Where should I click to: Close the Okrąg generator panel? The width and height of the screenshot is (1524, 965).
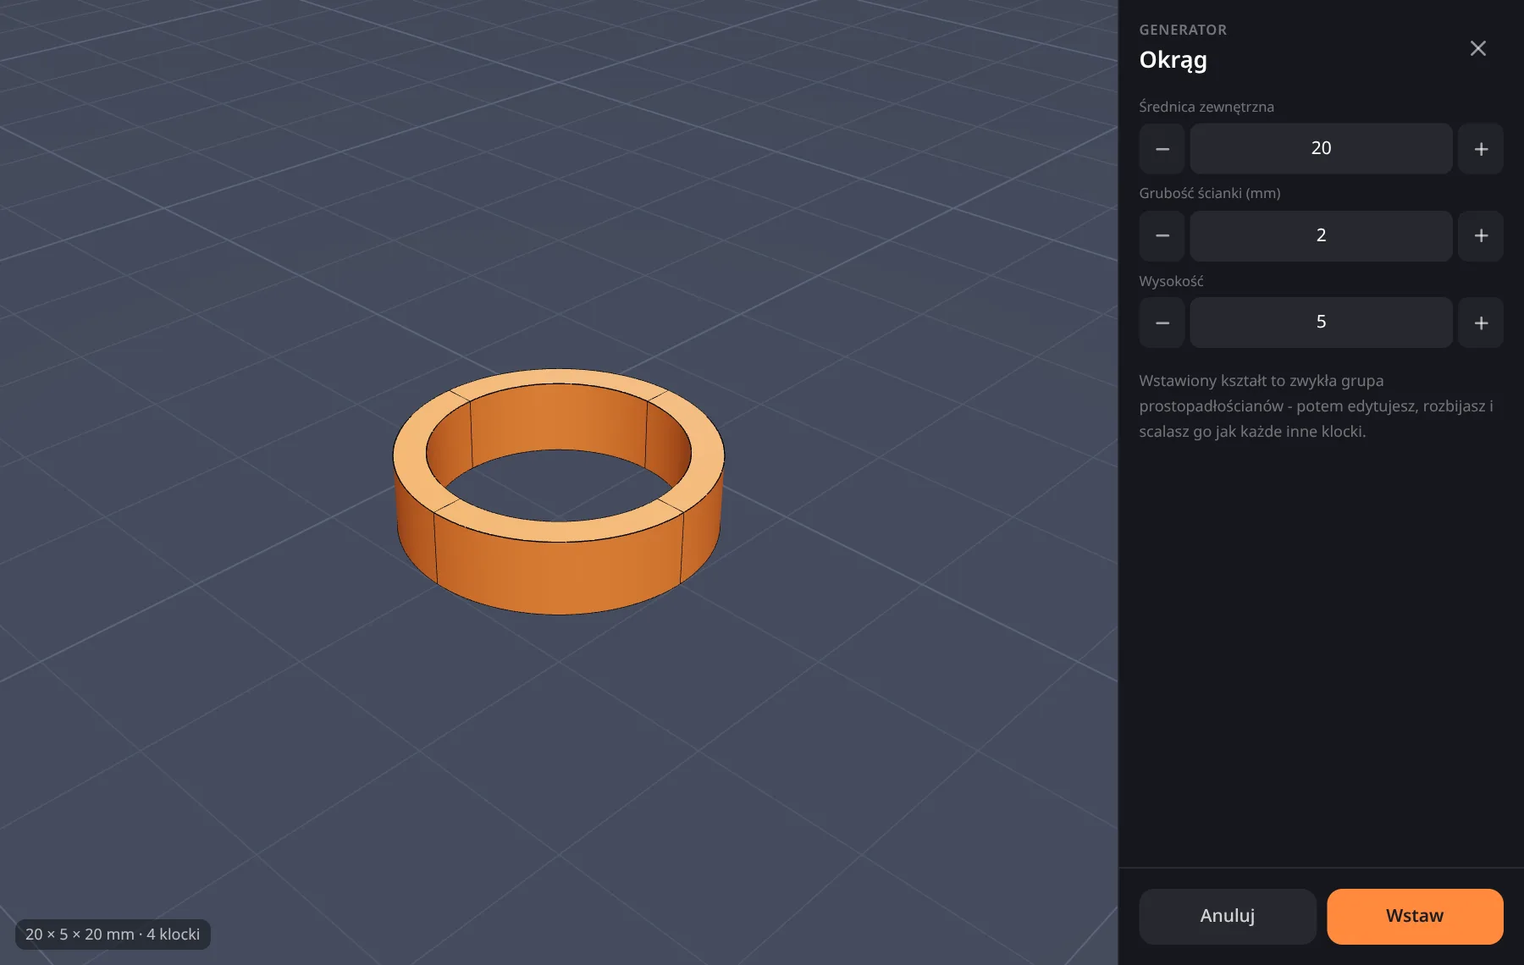[1477, 48]
